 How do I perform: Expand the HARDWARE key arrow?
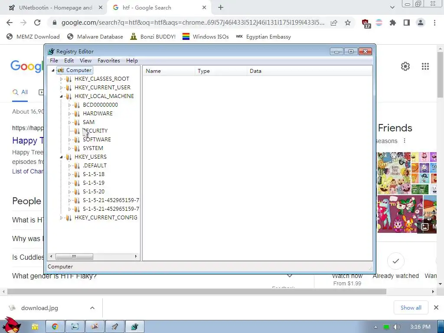click(69, 114)
